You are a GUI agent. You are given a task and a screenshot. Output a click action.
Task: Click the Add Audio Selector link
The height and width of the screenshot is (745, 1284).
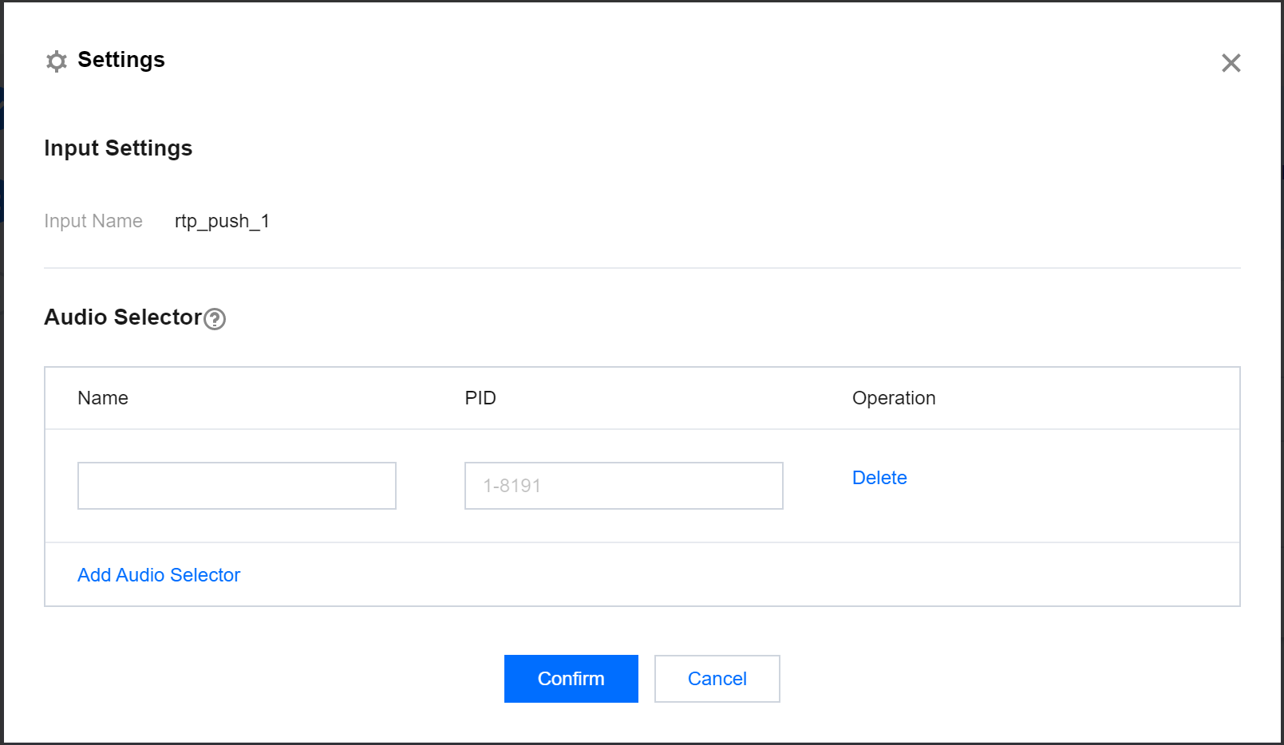pyautogui.click(x=159, y=575)
